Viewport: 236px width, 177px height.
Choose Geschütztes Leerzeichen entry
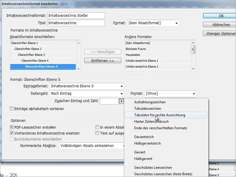166,168
